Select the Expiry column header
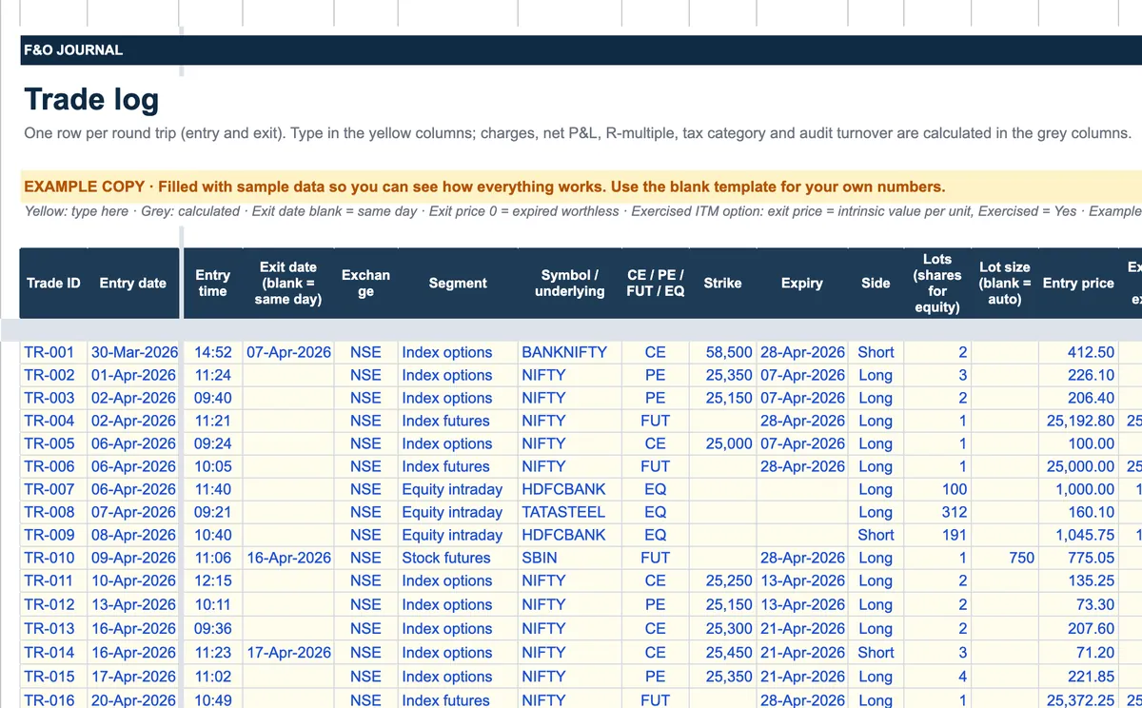Screen dimensions: 1142x708 pyautogui.click(x=802, y=283)
